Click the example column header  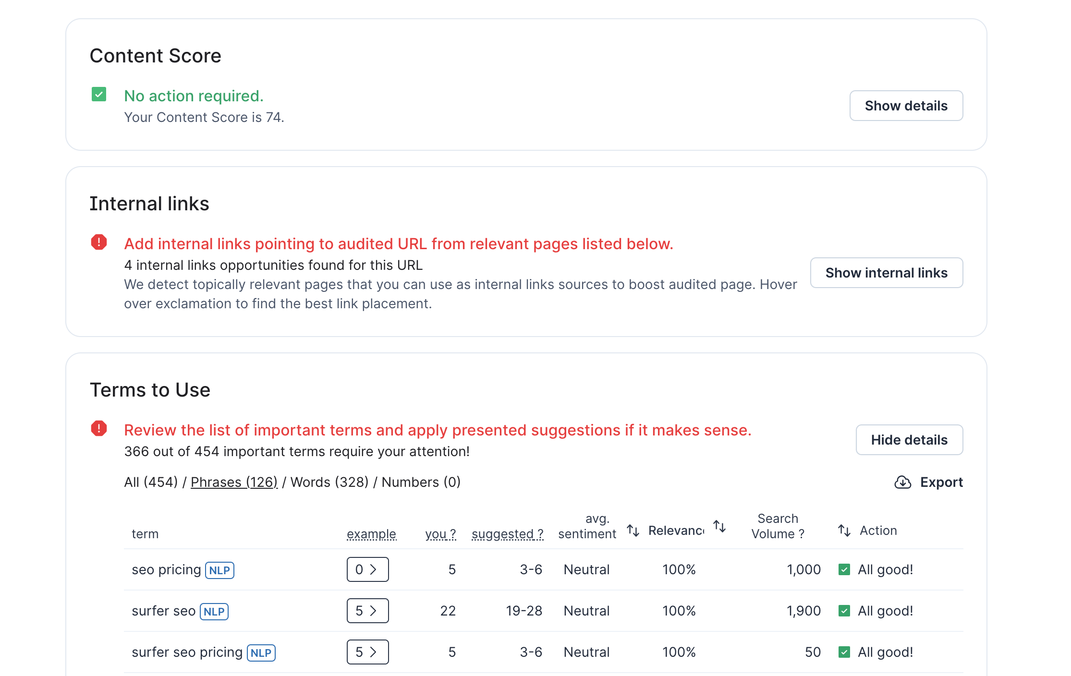372,534
